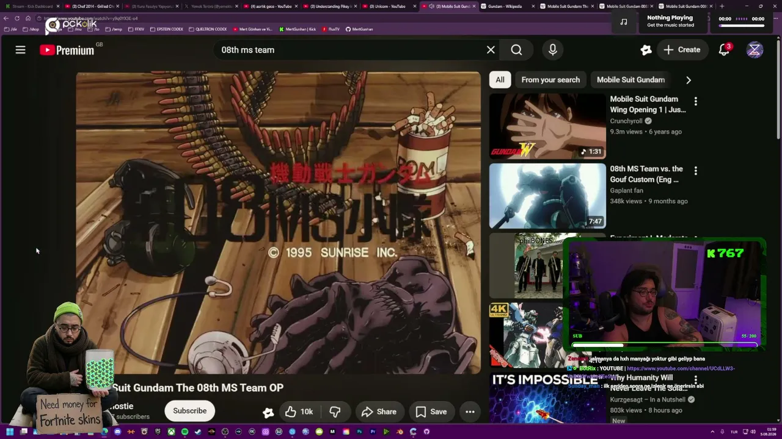This screenshot has width=782, height=439.
Task: Show more filter chips with the arrow
Action: 689,80
